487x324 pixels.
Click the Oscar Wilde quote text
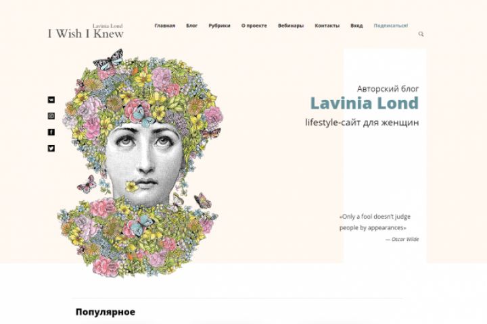(x=375, y=222)
